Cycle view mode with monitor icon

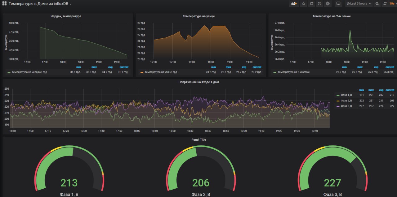(338, 4)
